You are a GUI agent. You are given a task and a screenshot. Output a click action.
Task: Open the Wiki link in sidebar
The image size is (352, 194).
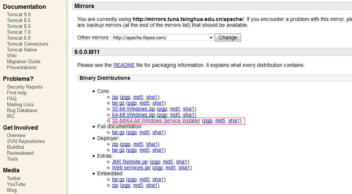(x=12, y=55)
